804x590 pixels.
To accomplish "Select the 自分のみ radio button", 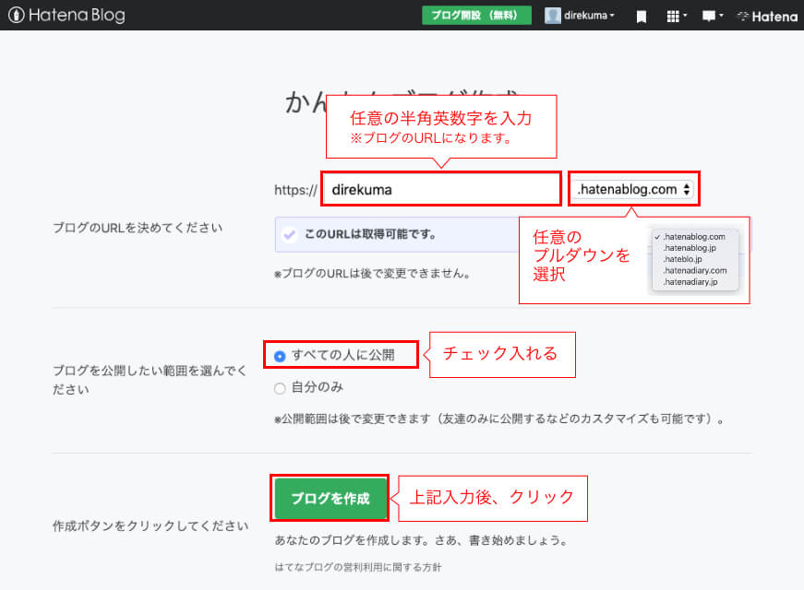I will [x=280, y=388].
